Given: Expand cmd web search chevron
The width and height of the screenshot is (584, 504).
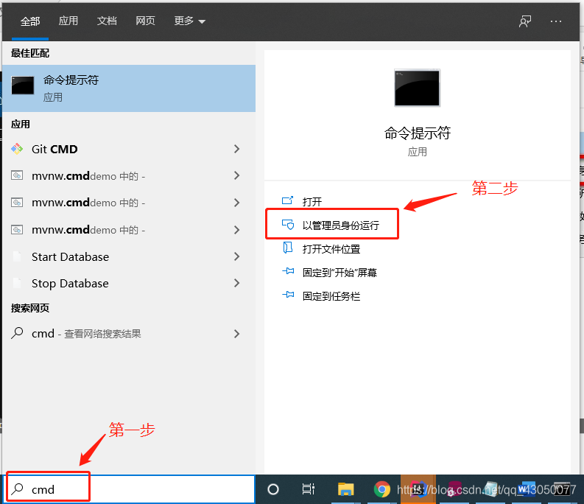Looking at the screenshot, I should tap(236, 334).
